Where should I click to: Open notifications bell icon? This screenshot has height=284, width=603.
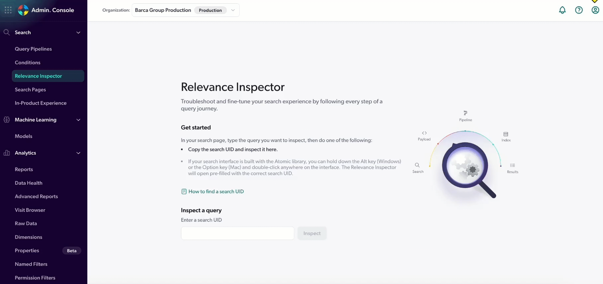point(562,10)
